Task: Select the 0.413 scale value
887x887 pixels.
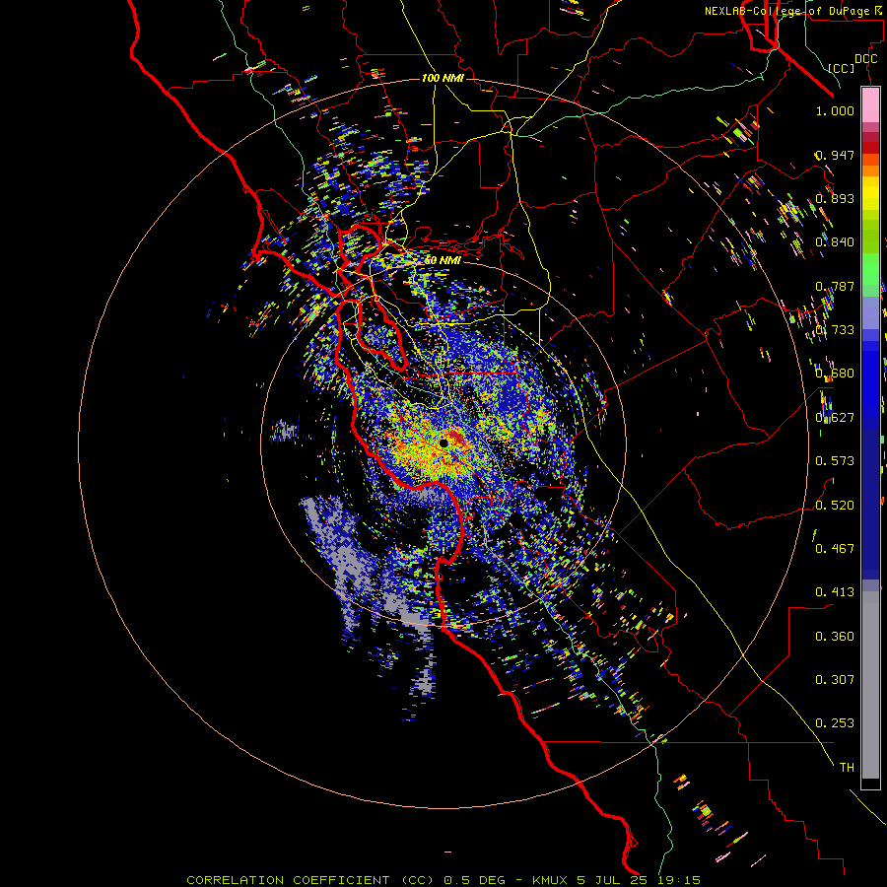Action: pyautogui.click(x=835, y=592)
